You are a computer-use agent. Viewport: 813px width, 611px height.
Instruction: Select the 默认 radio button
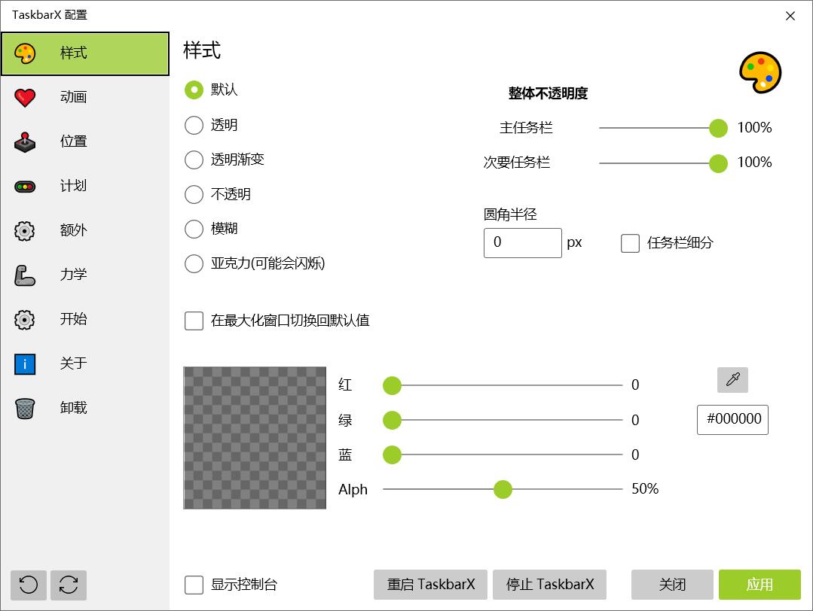click(x=194, y=90)
